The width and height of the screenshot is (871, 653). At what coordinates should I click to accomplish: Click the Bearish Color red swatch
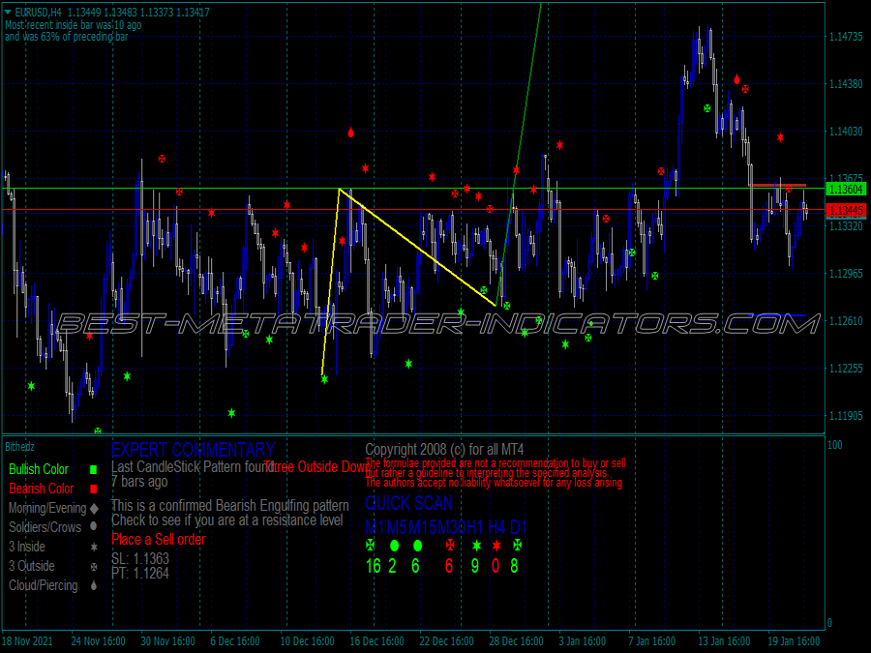point(93,490)
